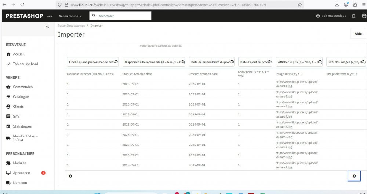Click the 'Product available date' header cell
This screenshot has width=367, height=194.
[x=137, y=74]
